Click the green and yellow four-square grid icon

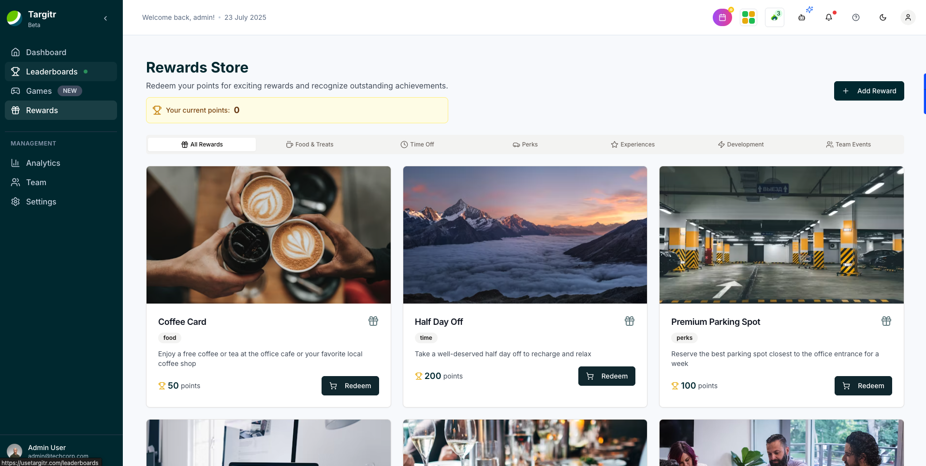coord(749,17)
